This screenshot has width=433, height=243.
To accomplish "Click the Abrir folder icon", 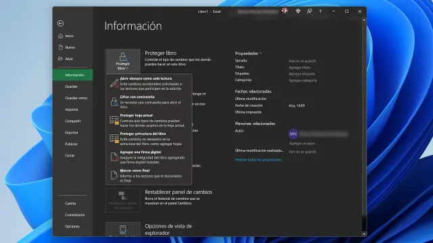I will tap(60, 59).
